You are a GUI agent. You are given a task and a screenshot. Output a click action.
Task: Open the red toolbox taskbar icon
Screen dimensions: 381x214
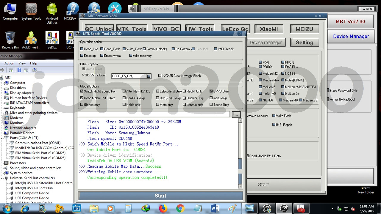[x=301, y=209]
